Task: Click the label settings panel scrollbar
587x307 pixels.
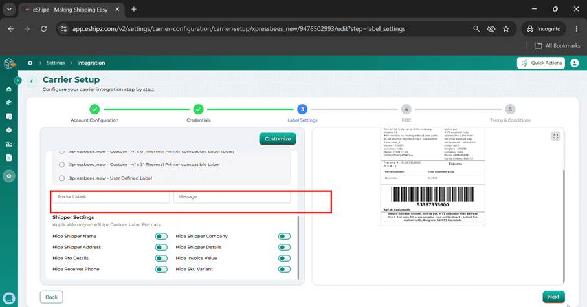Action: (x=298, y=248)
